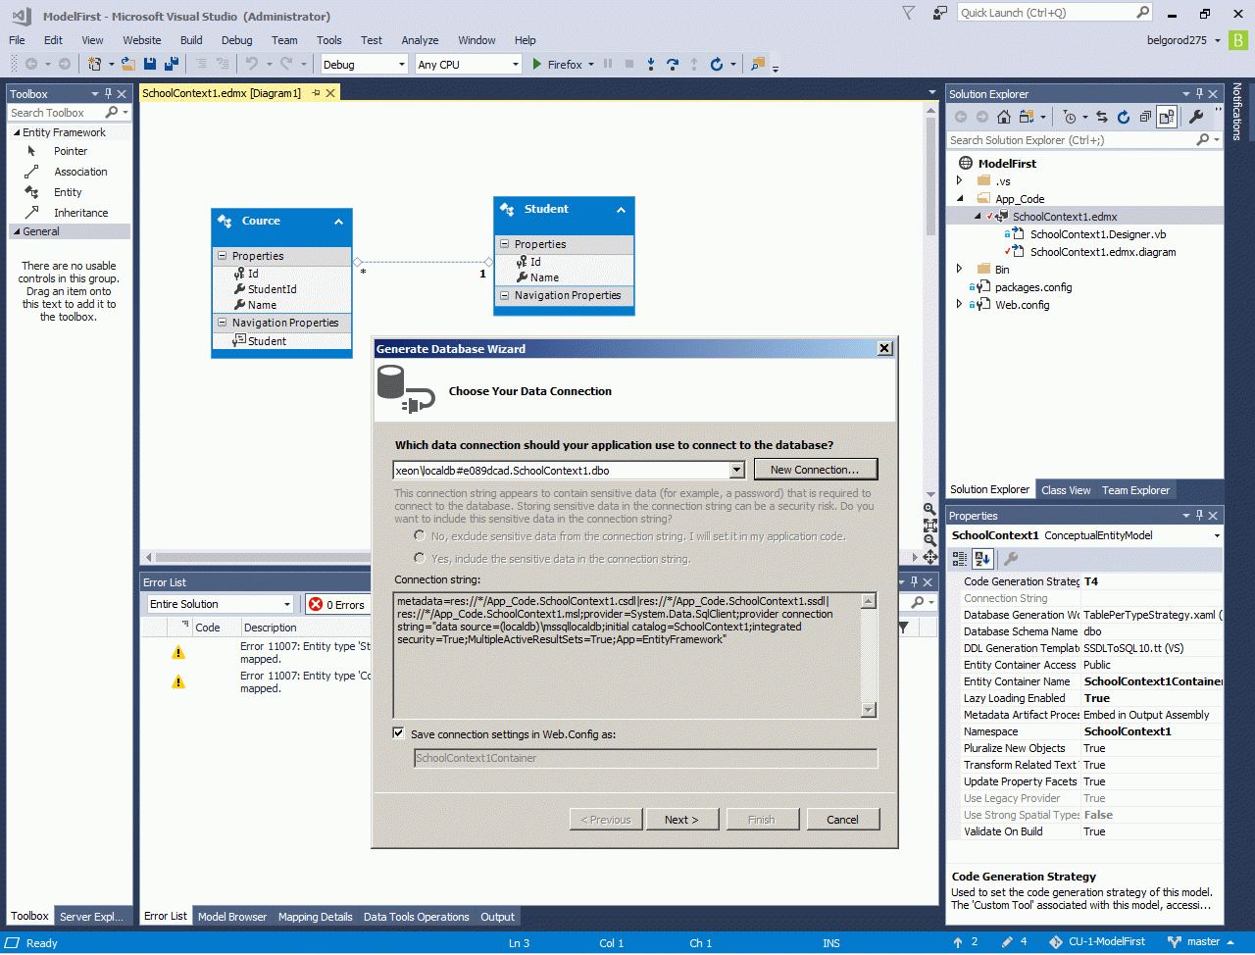Image resolution: width=1255 pixels, height=955 pixels.
Task: Click Pending Changes Filter clock icon
Action: click(1070, 117)
